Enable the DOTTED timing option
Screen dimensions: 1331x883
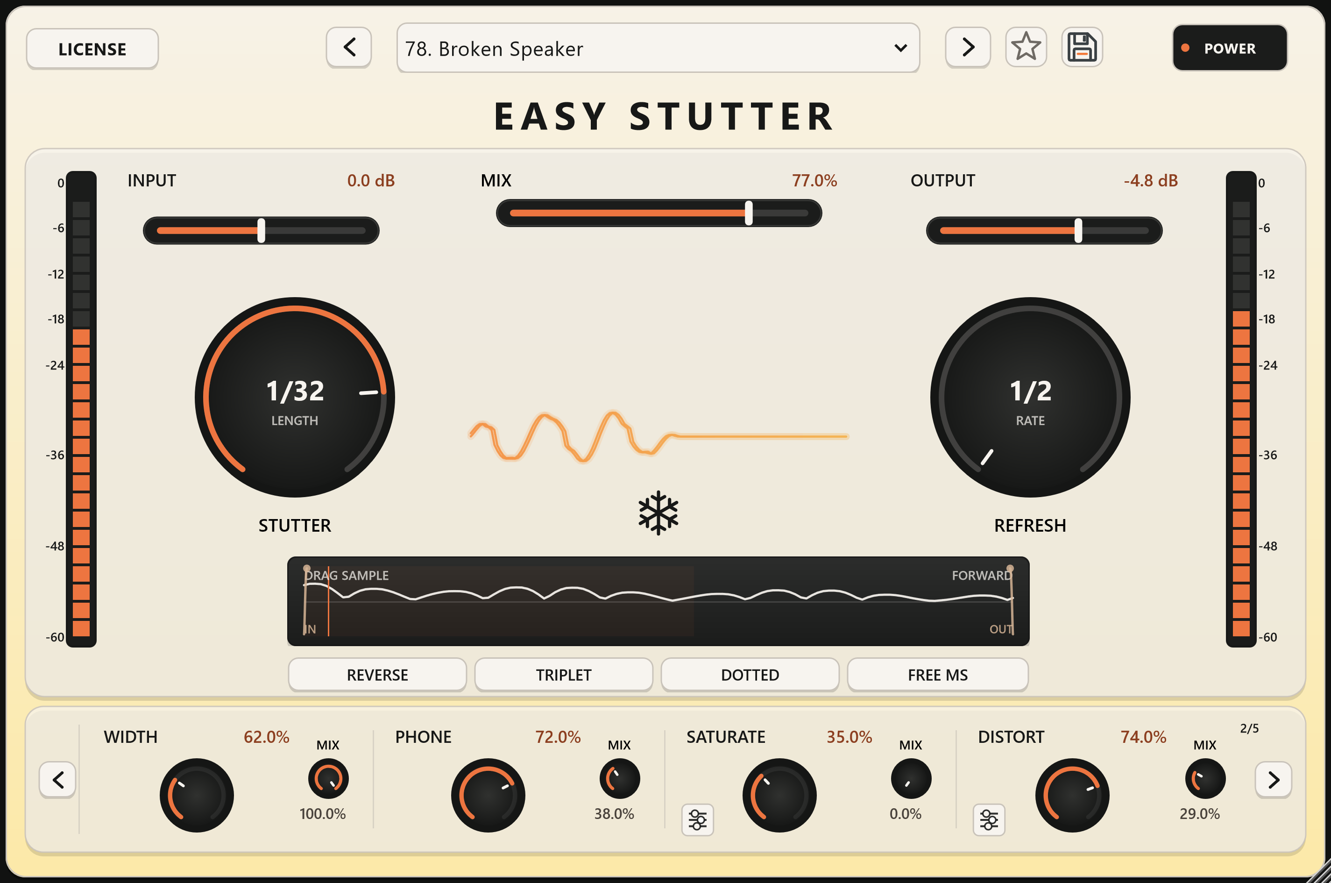point(750,675)
